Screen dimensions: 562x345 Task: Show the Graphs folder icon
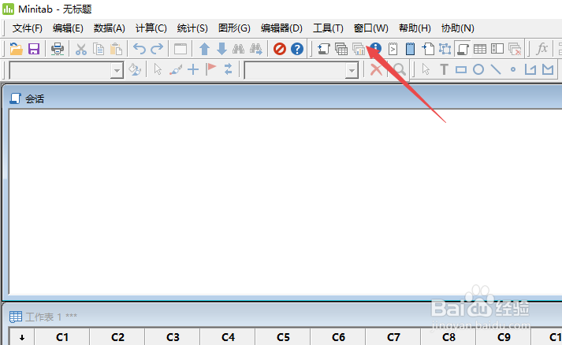coord(359,49)
